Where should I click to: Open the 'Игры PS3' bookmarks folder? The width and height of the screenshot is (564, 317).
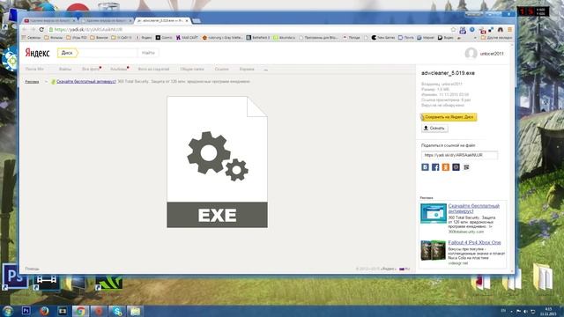(77, 37)
